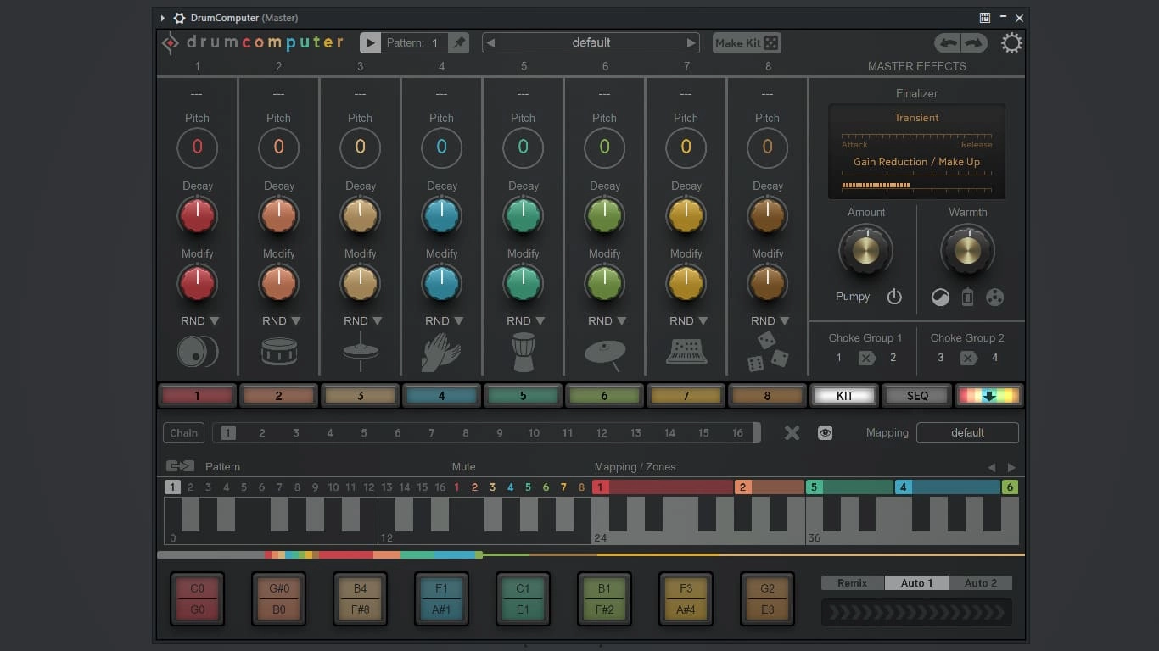This screenshot has height=651, width=1159.
Task: Select the Remix tab
Action: point(853,583)
